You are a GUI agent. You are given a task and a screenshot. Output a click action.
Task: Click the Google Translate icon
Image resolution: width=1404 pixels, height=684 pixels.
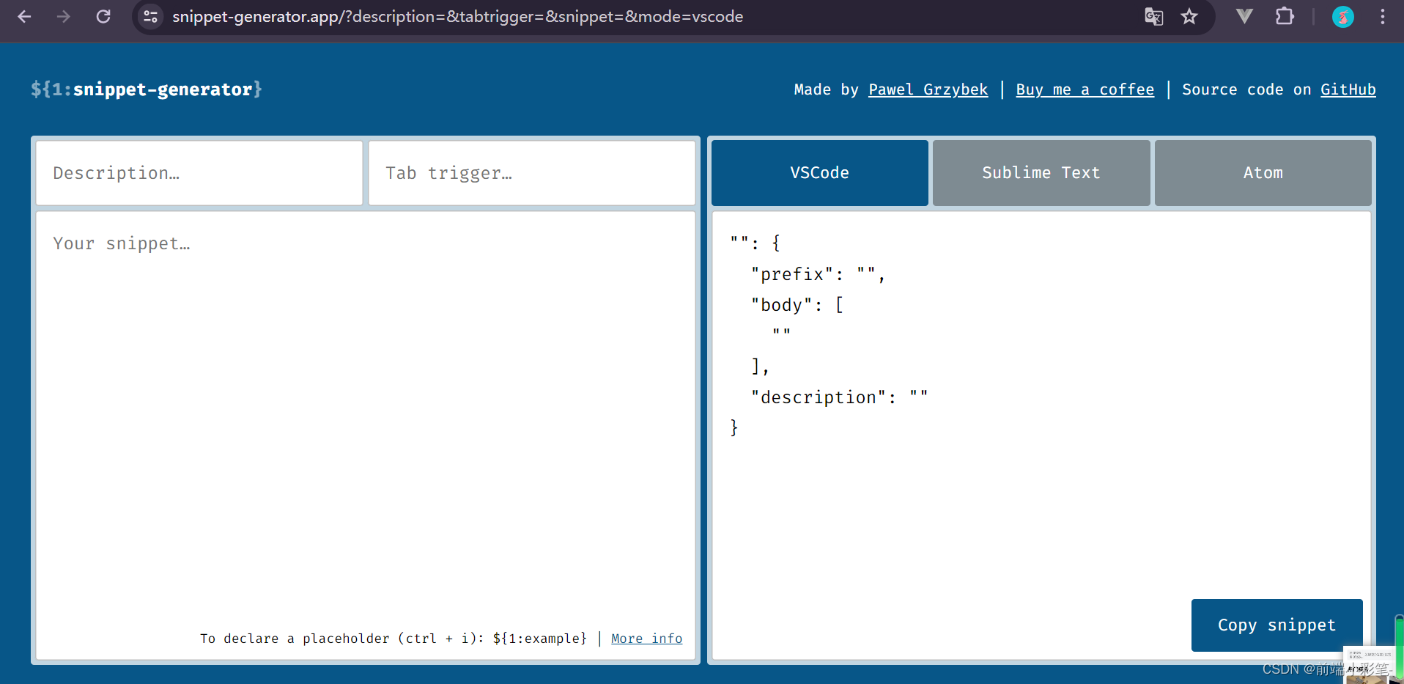point(1153,16)
